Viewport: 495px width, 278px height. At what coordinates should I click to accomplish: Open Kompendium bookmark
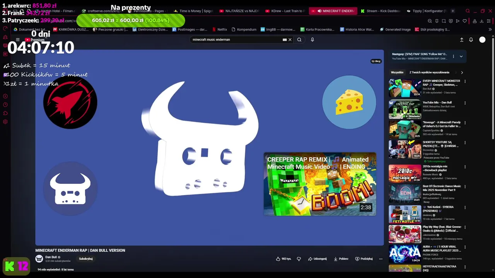(x=244, y=29)
